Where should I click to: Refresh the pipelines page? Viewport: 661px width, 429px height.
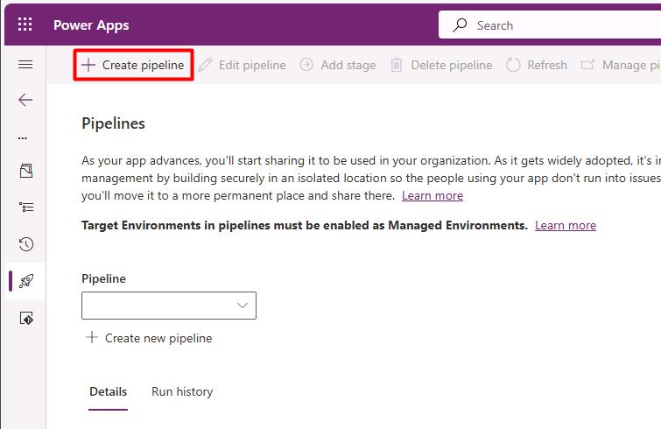[x=536, y=65]
